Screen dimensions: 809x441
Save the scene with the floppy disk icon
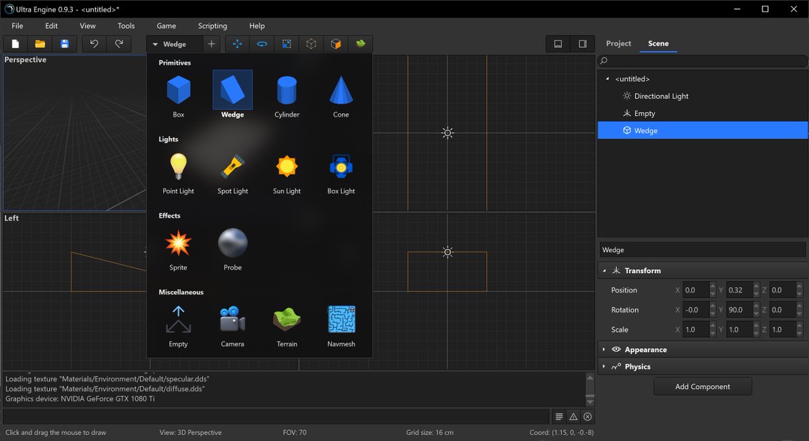coord(65,44)
